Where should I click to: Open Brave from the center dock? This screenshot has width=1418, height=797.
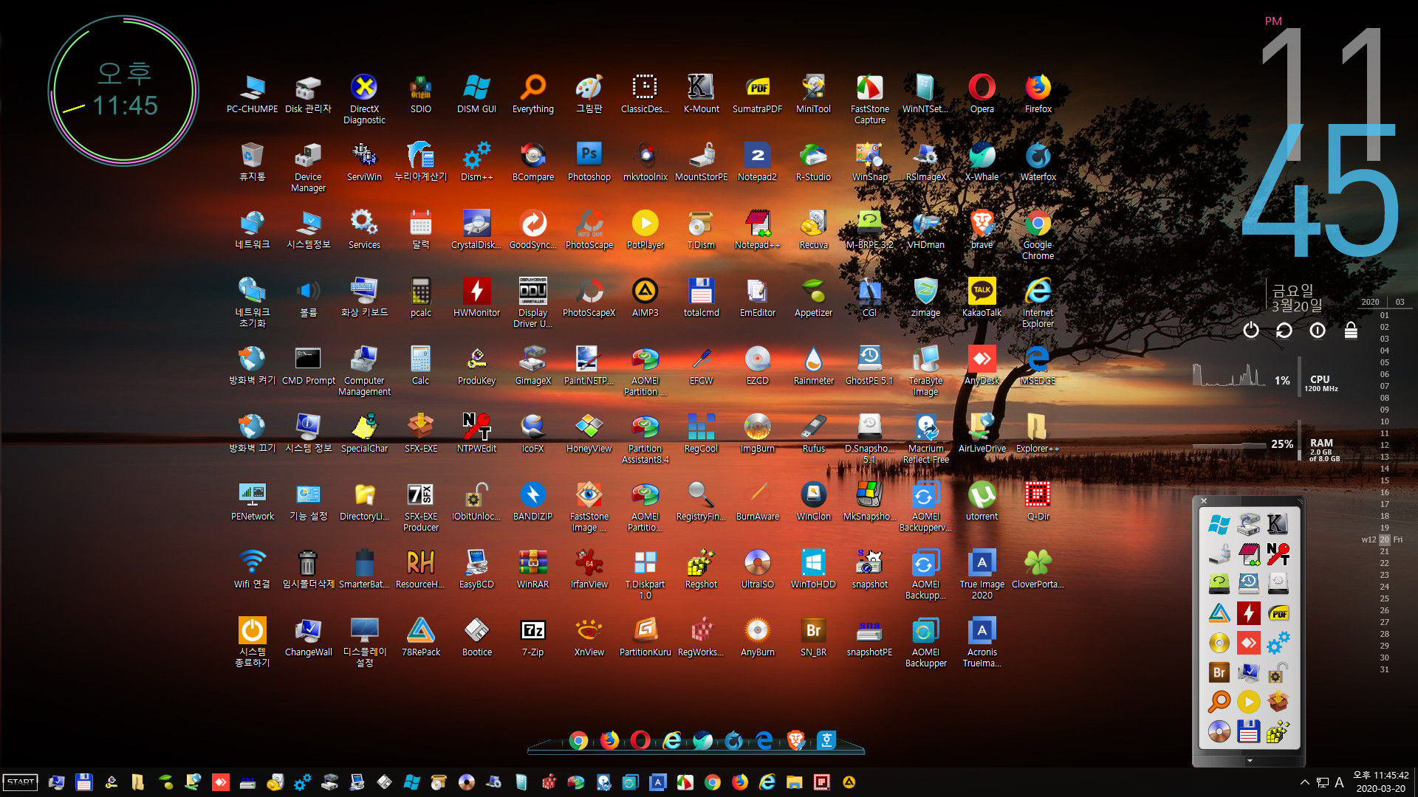(795, 739)
